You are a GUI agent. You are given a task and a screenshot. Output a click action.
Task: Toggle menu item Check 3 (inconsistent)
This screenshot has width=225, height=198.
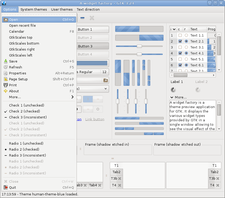[x=39, y=117]
